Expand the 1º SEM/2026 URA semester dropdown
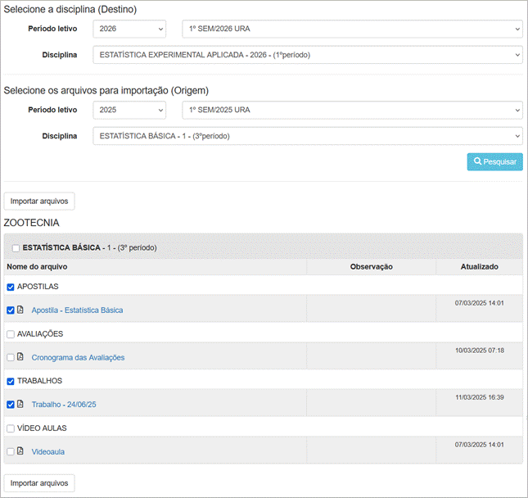Viewport: 528px width, 498px height. (x=352, y=29)
